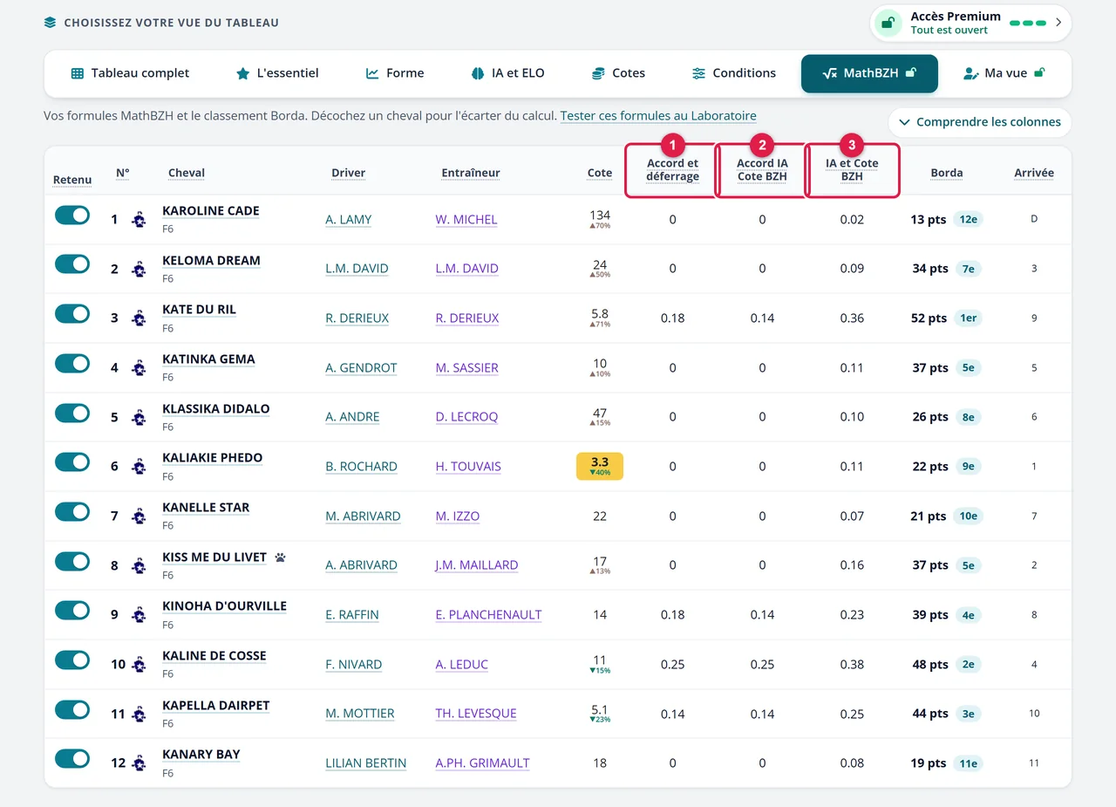The image size is (1116, 807).
Task: Click the Accord et déferrage column header
Action: [672, 170]
